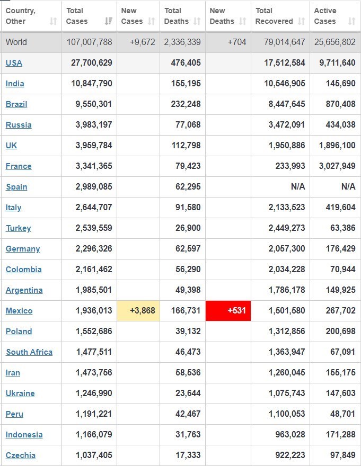
Task: Click sort arrows next to Active Cases
Action: pos(351,21)
